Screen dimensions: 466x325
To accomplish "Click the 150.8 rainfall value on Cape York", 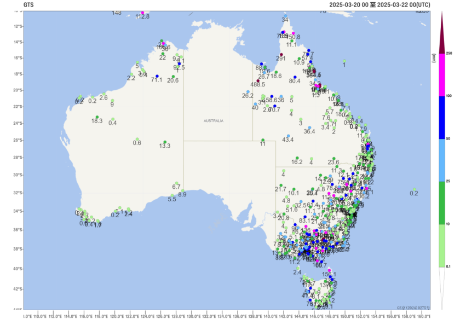I will coord(293,37).
